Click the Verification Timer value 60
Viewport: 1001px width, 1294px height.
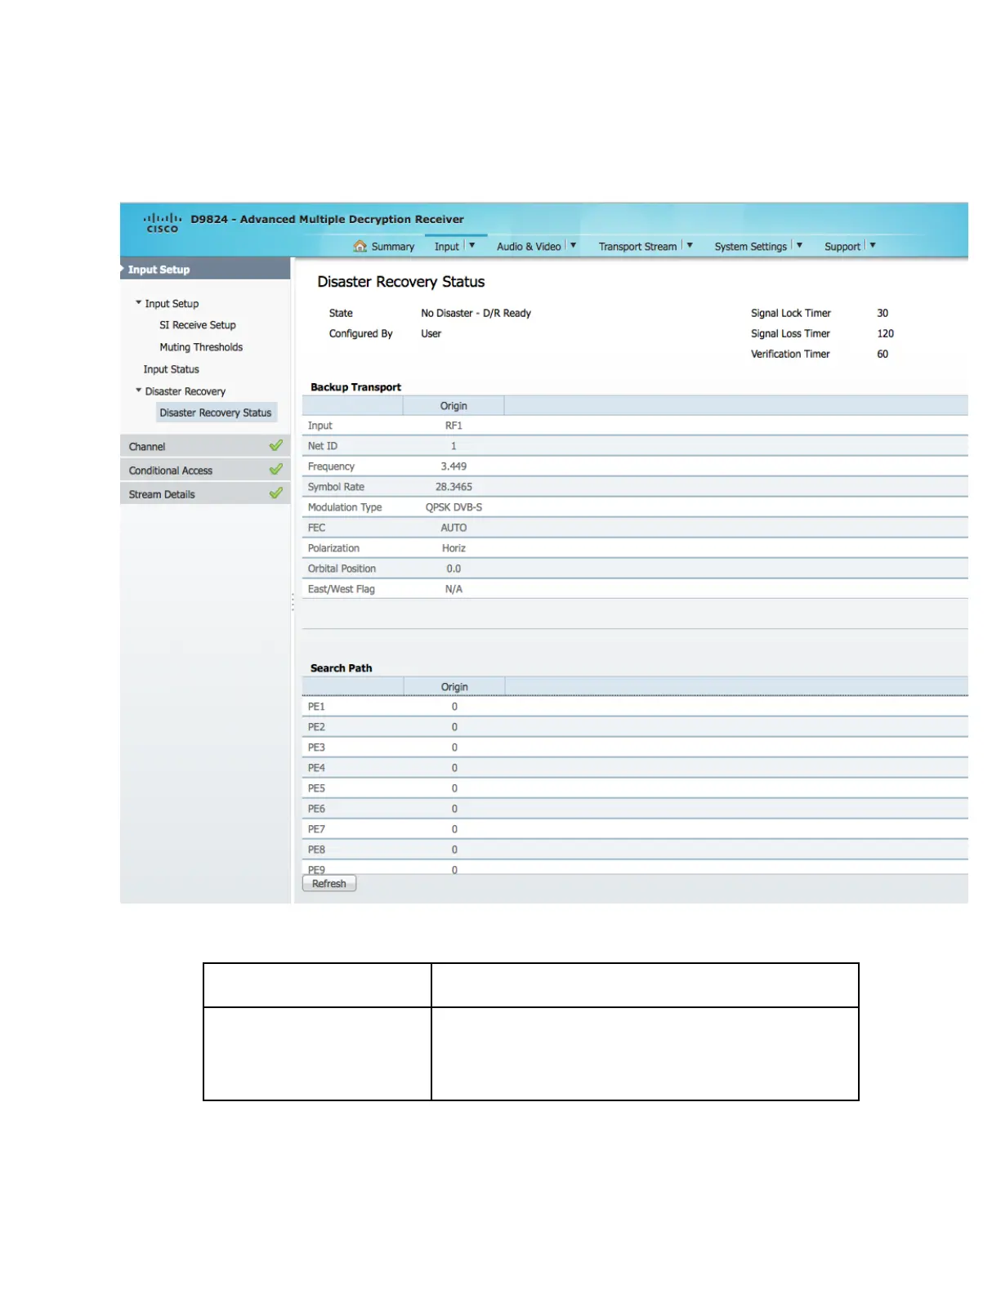[x=883, y=354]
